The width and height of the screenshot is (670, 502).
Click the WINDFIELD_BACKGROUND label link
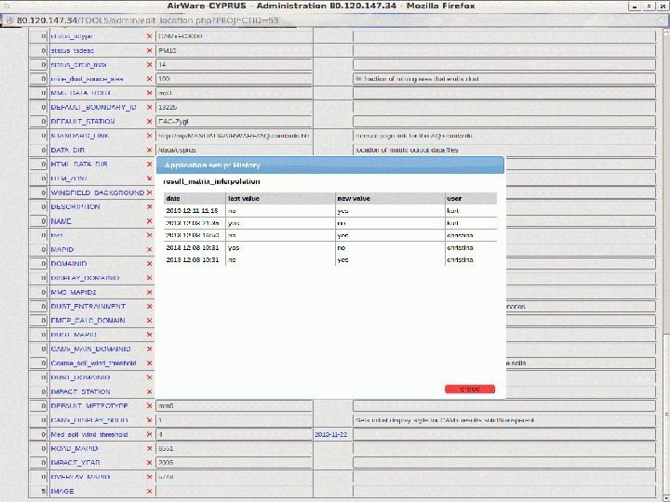[x=97, y=192]
